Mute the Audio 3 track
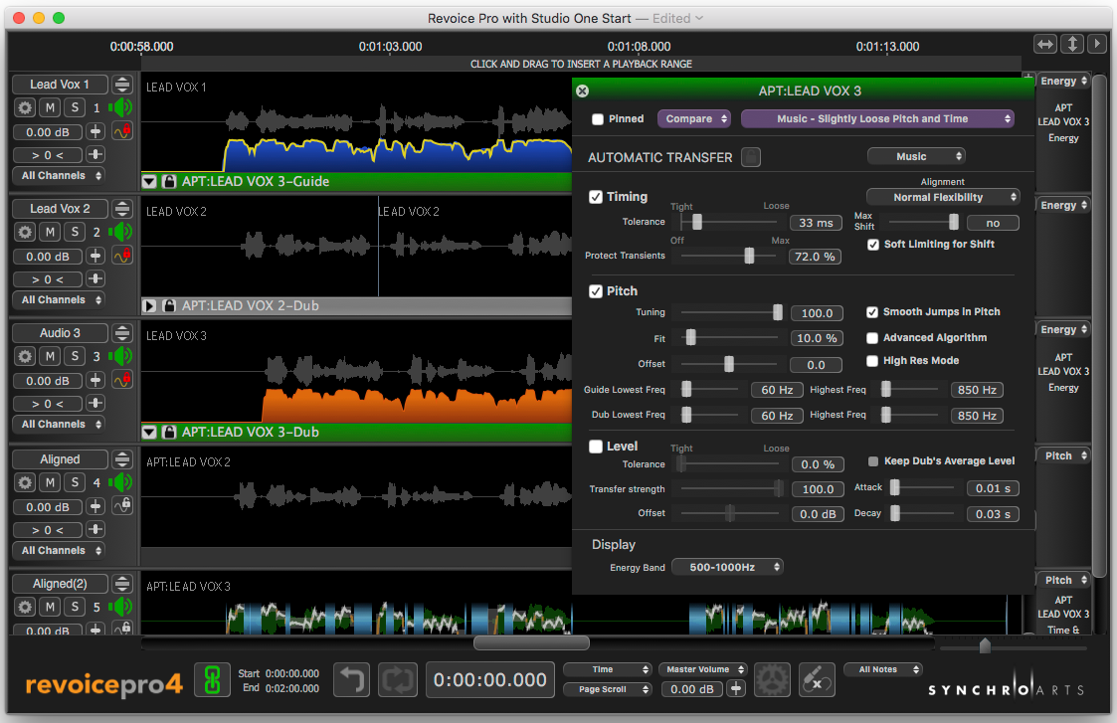The width and height of the screenshot is (1117, 723). point(50,356)
